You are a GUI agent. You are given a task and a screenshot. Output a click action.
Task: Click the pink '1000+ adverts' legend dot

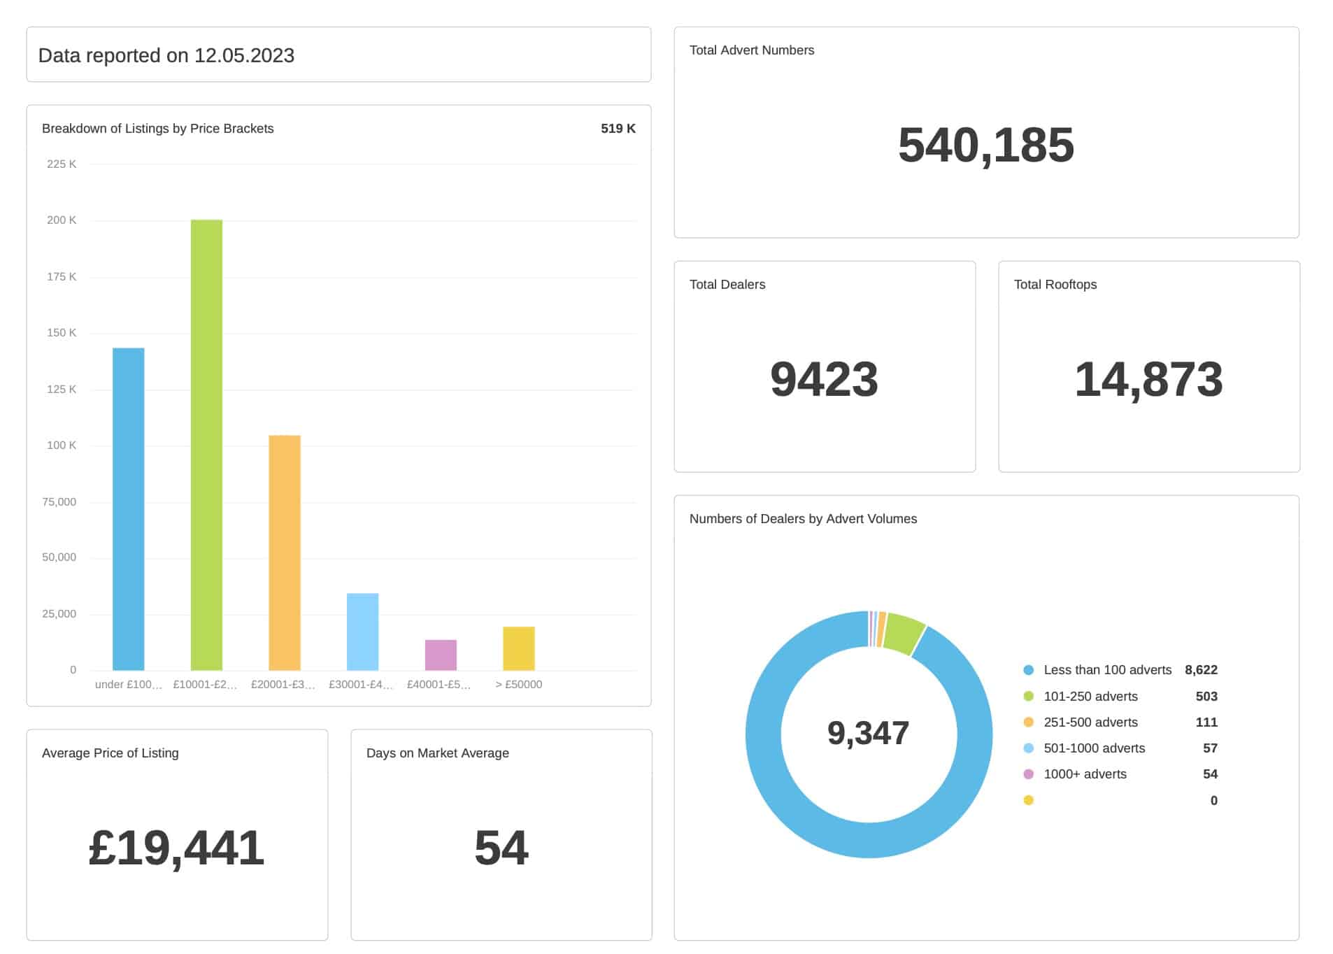[x=1027, y=774]
